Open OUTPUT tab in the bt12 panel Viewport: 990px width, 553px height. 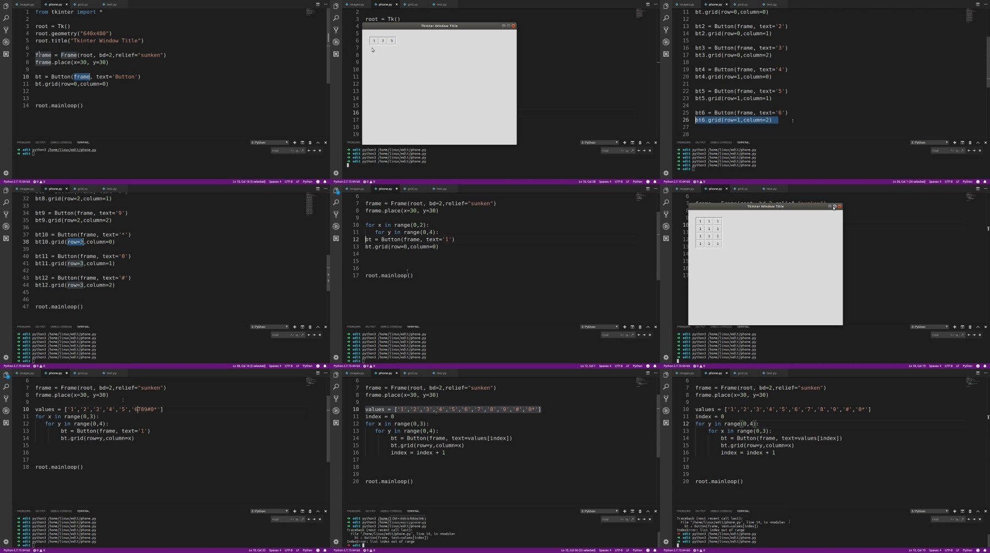[41, 327]
